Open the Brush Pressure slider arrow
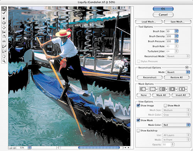The width and height of the screenshot is (193, 151). click(176, 41)
